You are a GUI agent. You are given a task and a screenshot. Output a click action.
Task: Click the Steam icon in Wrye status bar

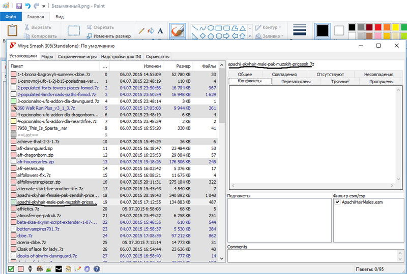pyautogui.click(x=59, y=269)
